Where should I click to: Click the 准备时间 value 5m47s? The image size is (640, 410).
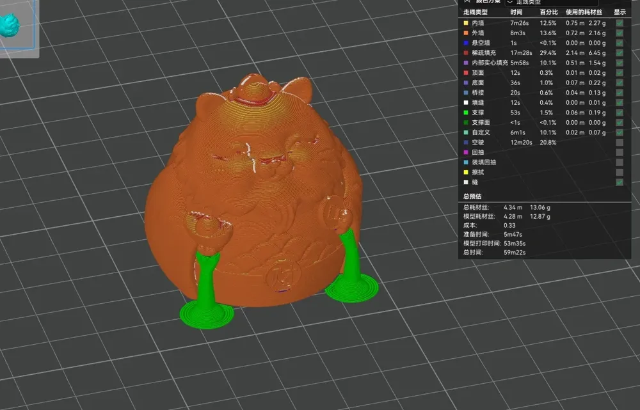513,234
